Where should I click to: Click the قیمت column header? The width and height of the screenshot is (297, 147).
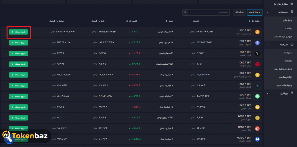[x=196, y=21]
